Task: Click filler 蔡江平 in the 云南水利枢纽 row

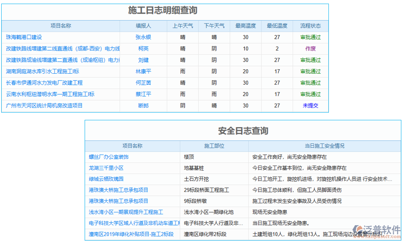Action: (143, 94)
